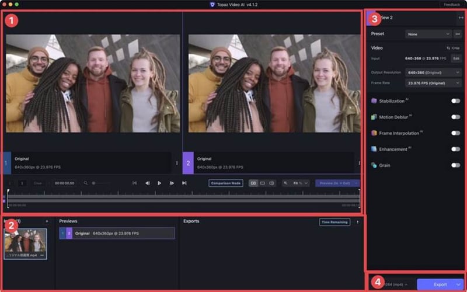Select the input video thumbnail
The image size is (467, 292).
(x=26, y=241)
